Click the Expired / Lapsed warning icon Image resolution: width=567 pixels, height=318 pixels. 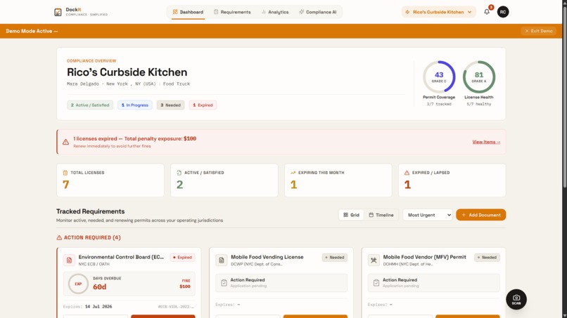tap(407, 173)
